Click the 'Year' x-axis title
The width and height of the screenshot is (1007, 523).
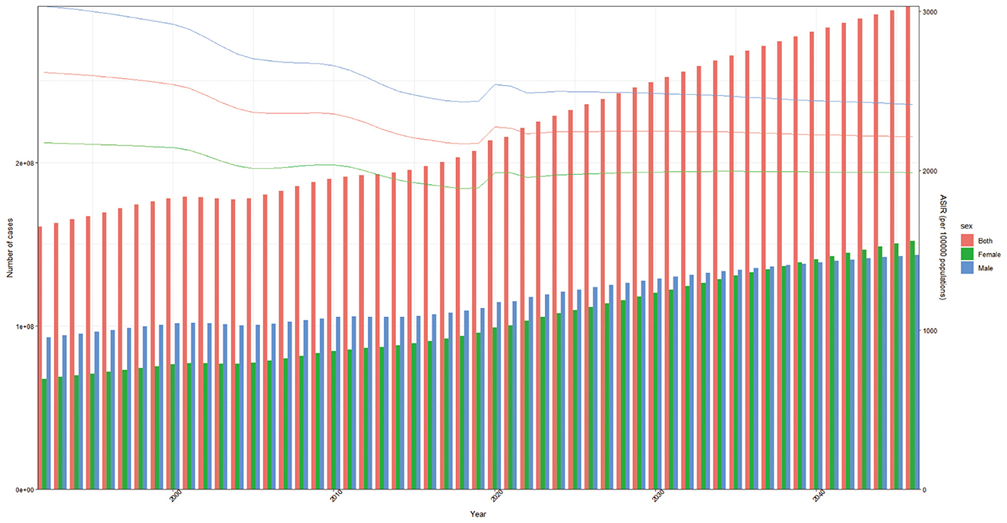click(x=478, y=515)
